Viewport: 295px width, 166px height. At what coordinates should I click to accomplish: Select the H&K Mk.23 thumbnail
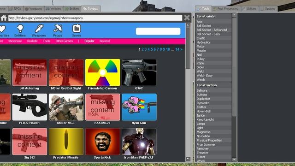coord(102,107)
